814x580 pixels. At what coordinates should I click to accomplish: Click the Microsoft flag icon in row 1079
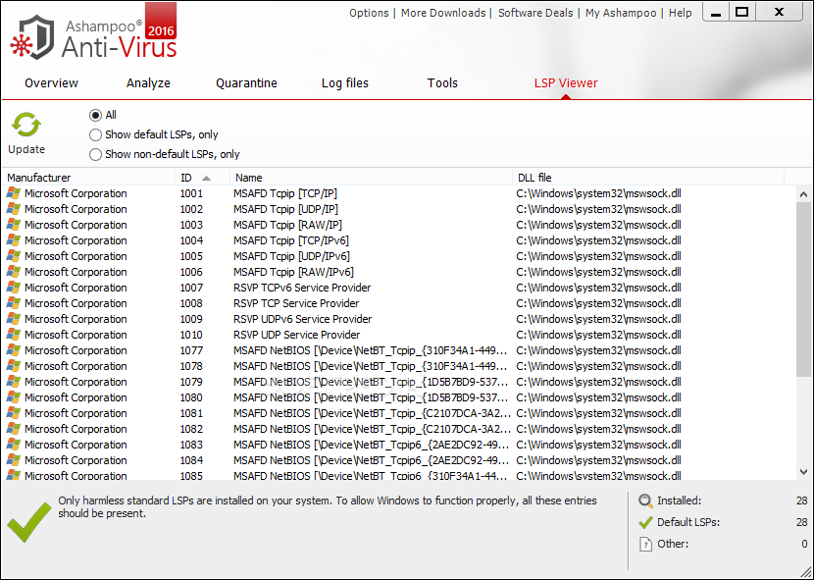coord(14,382)
